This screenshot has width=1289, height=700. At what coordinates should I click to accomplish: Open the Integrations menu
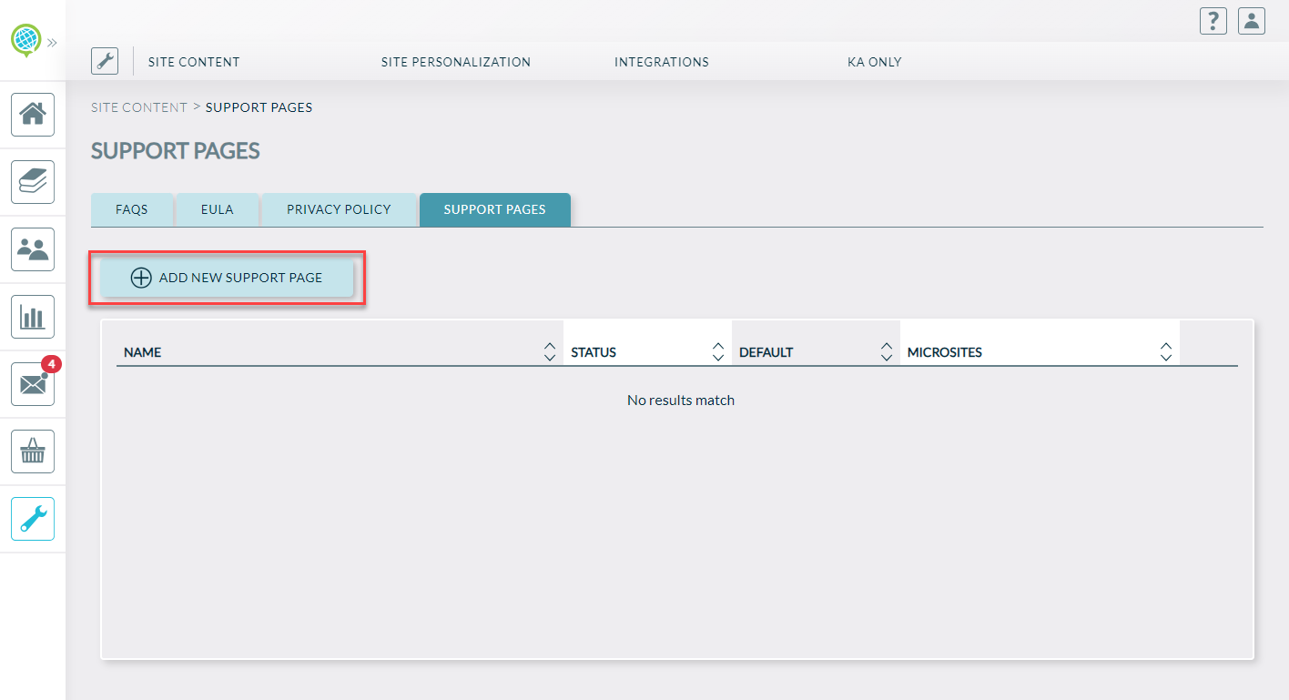(x=661, y=62)
